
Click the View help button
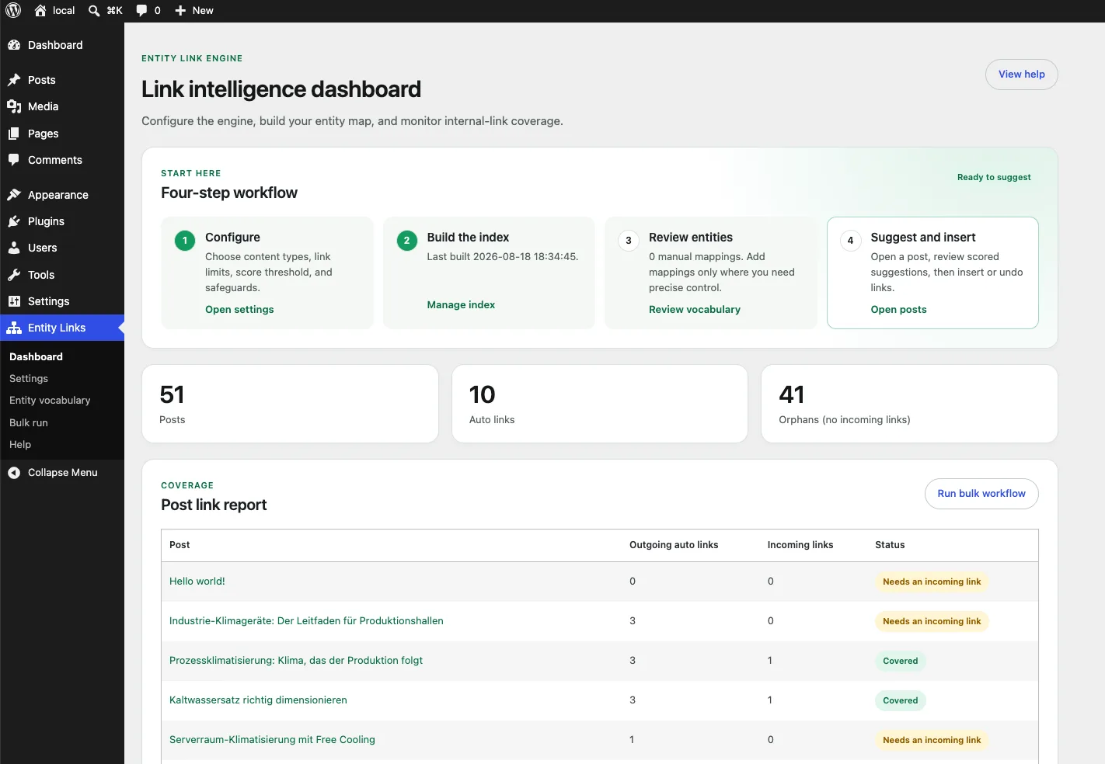[x=1022, y=75]
